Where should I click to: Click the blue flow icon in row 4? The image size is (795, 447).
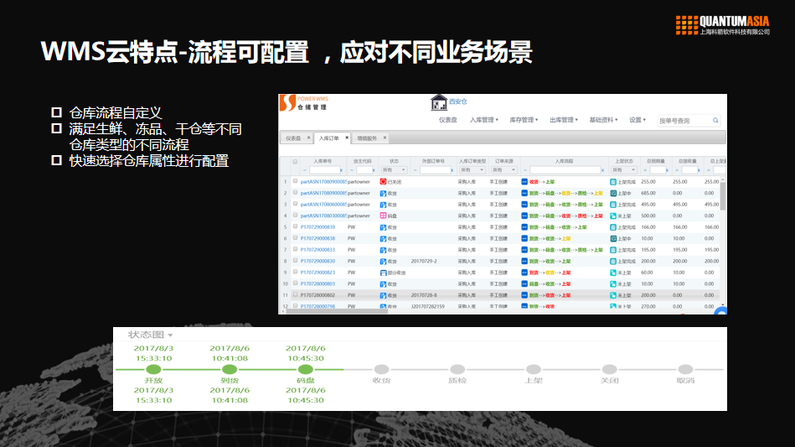click(524, 216)
